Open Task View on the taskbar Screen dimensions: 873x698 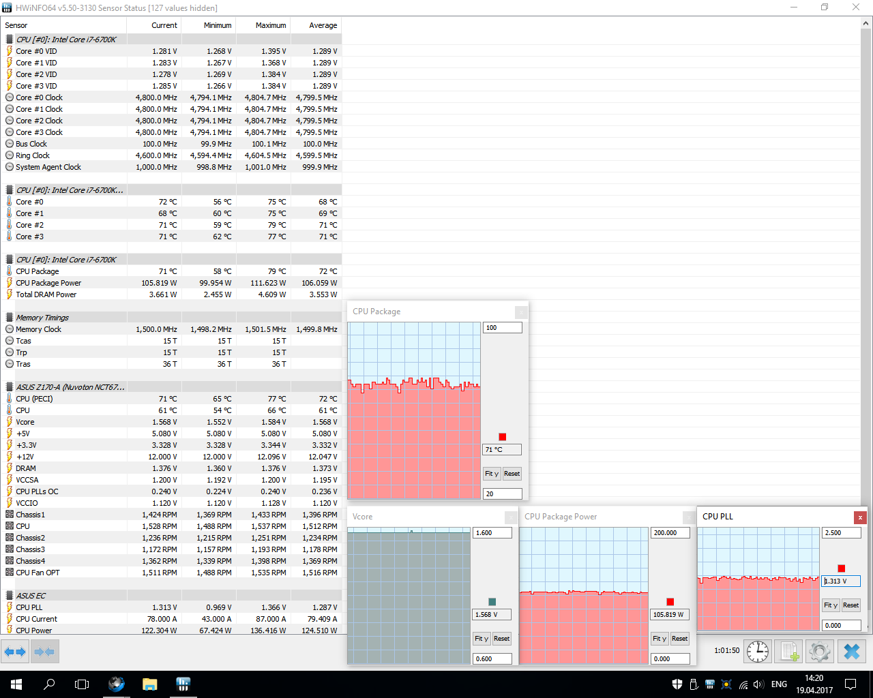pyautogui.click(x=82, y=684)
